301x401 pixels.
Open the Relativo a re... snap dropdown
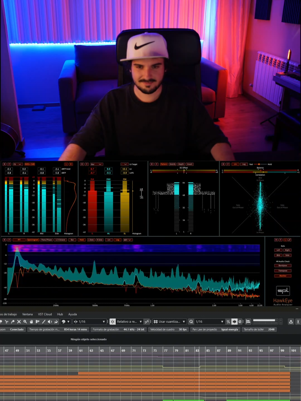click(x=129, y=322)
